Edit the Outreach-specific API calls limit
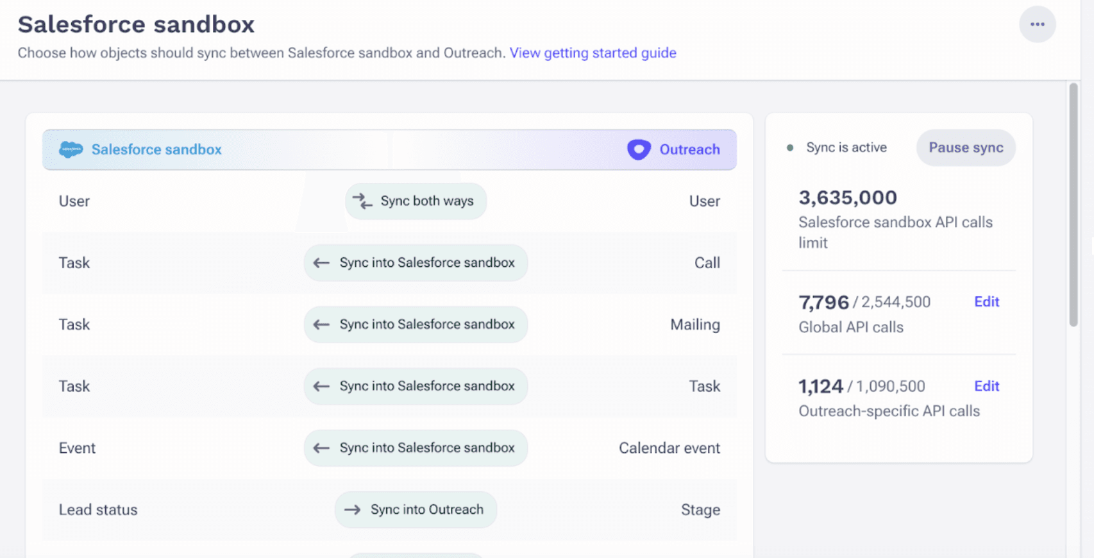Viewport: 1094px width, 558px height. click(986, 386)
